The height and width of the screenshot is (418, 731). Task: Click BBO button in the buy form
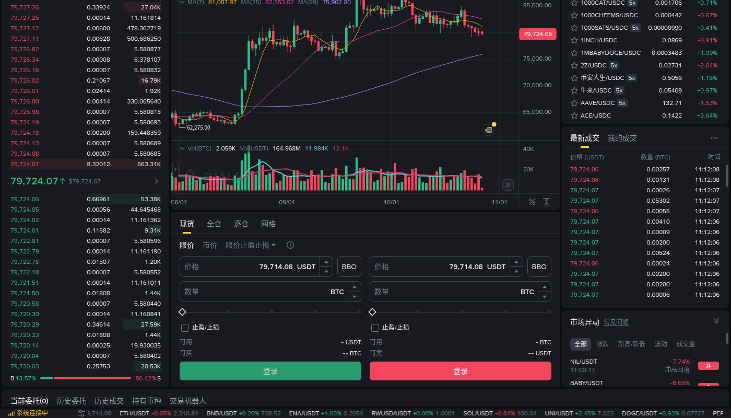coord(349,266)
